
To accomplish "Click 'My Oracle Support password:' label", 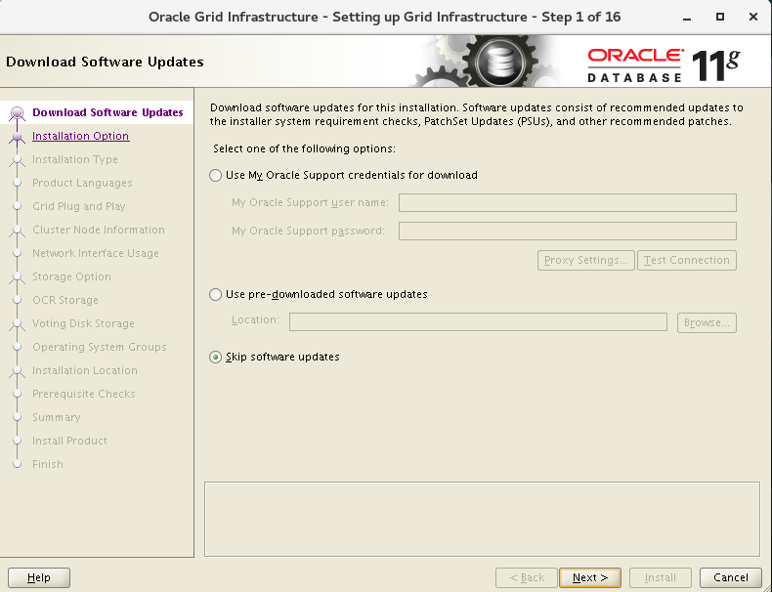I will coord(308,231).
